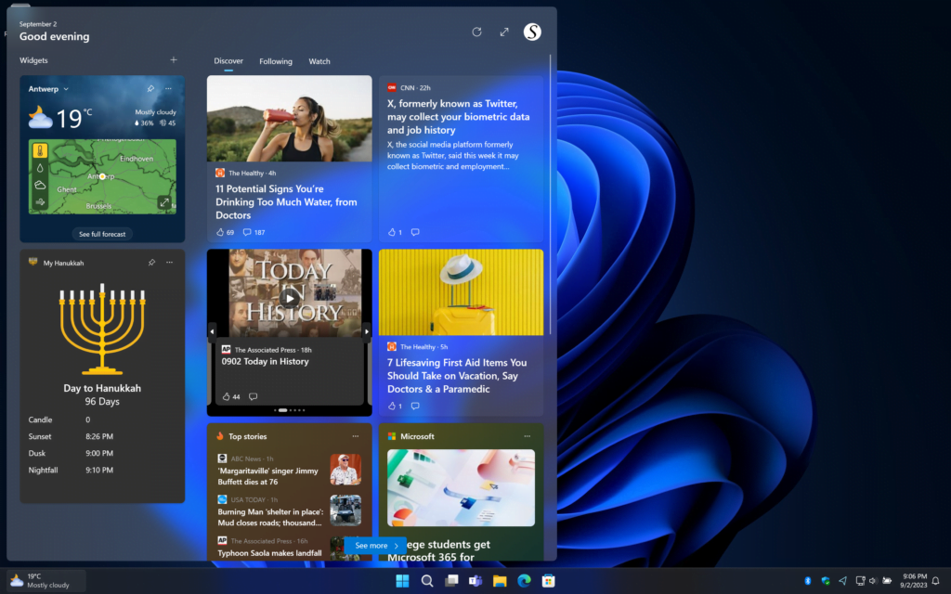Open the Antwerp location dropdown
Image resolution: width=951 pixels, height=594 pixels.
pyautogui.click(x=48, y=89)
